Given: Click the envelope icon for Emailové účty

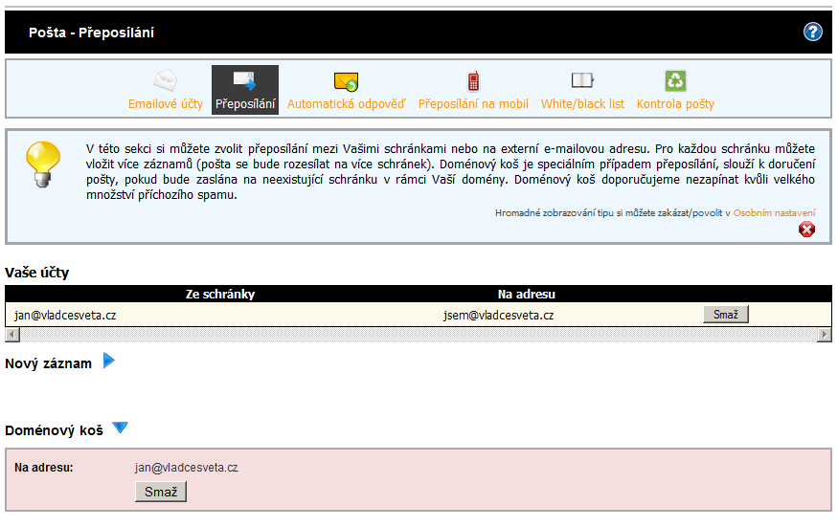Looking at the screenshot, I should coord(166,80).
